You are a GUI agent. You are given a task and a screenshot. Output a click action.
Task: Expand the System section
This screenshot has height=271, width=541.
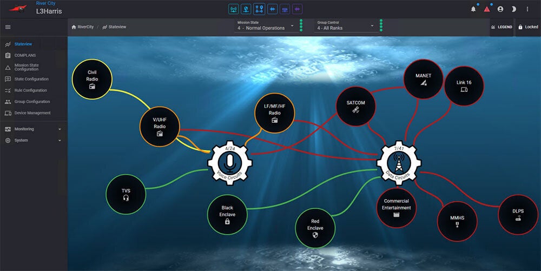(34, 140)
